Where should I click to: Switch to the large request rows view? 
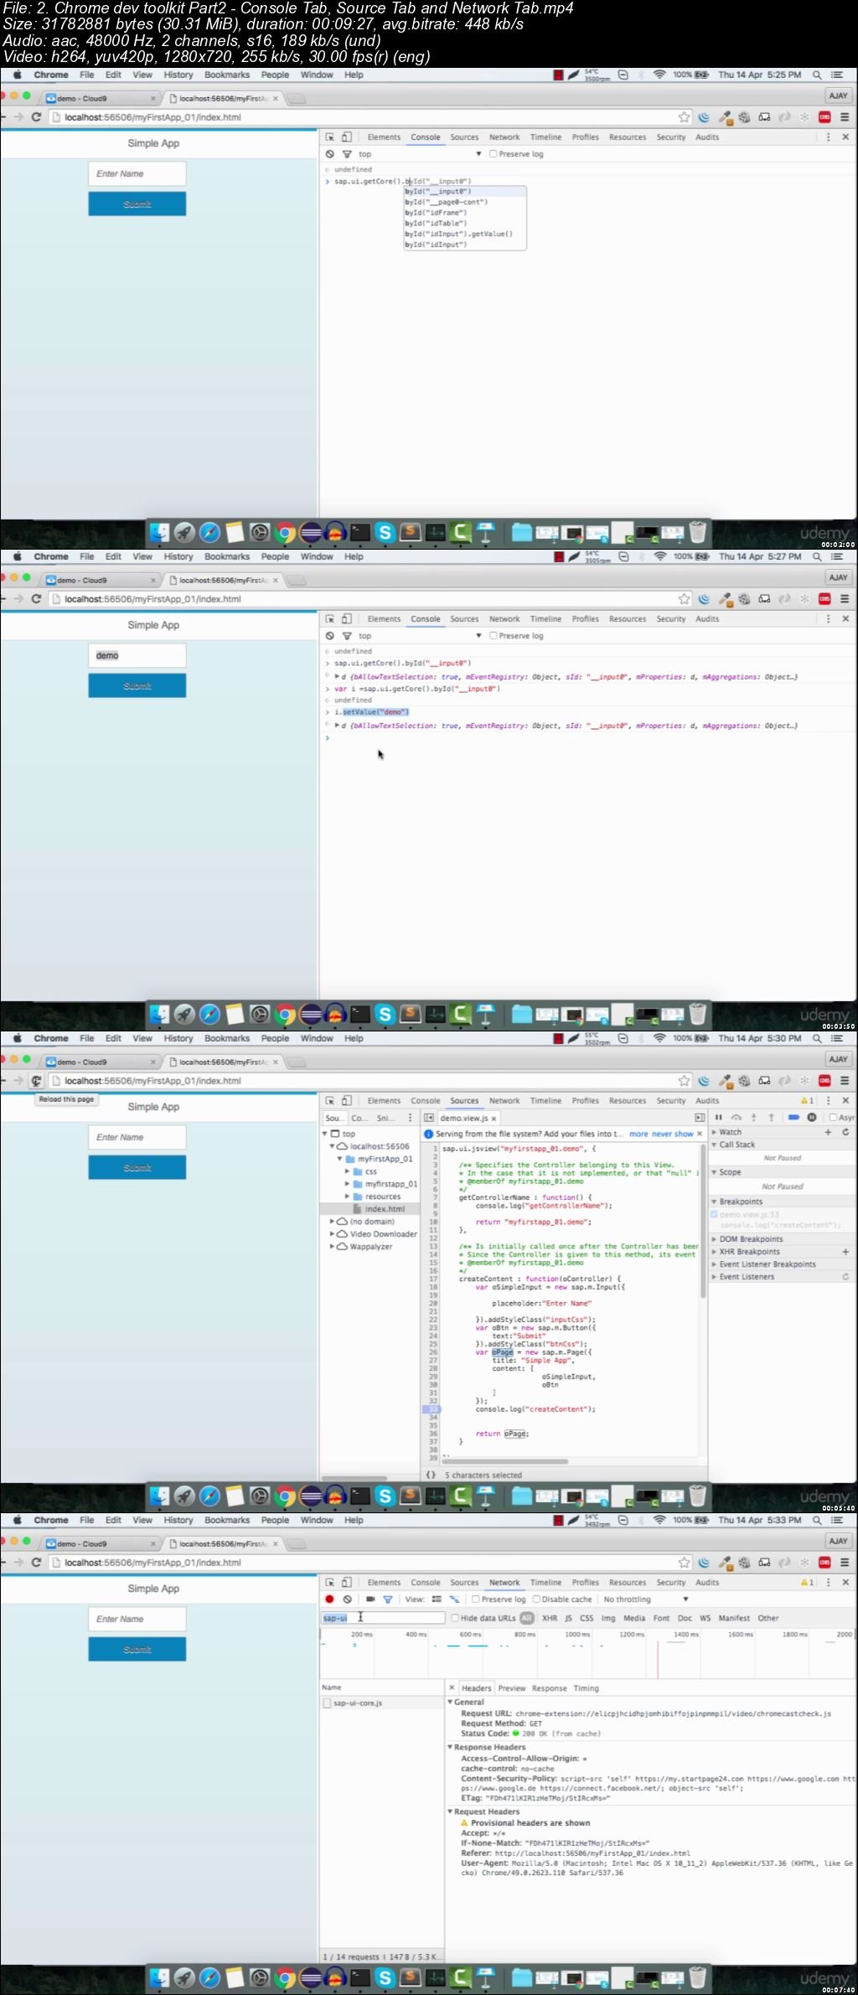click(x=437, y=1600)
